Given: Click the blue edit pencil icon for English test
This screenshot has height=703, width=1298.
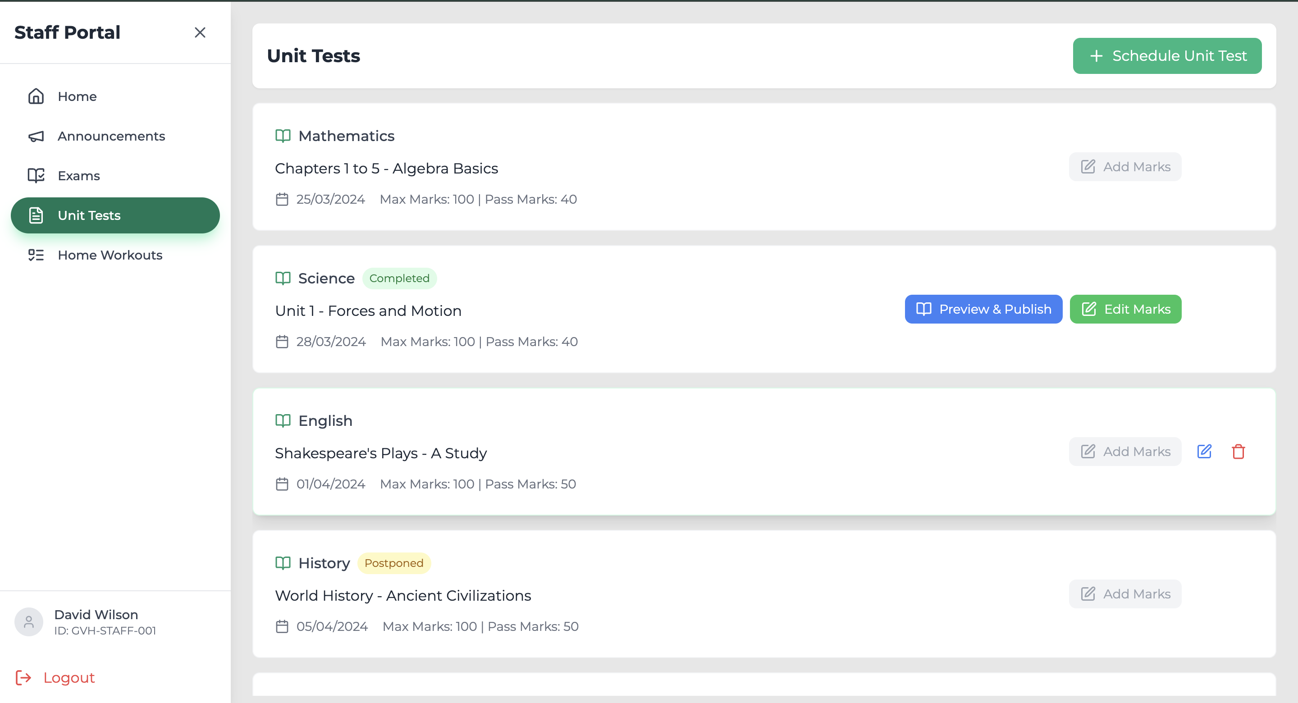Looking at the screenshot, I should pyautogui.click(x=1204, y=451).
